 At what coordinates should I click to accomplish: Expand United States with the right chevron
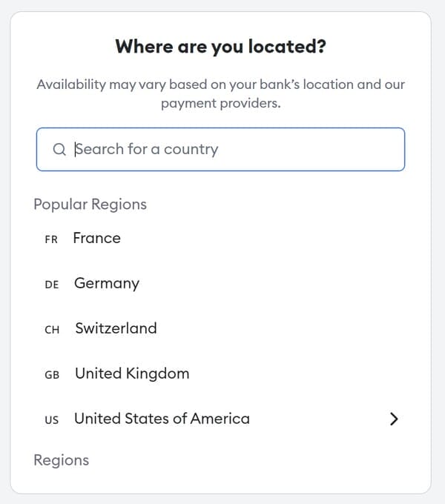tap(394, 420)
